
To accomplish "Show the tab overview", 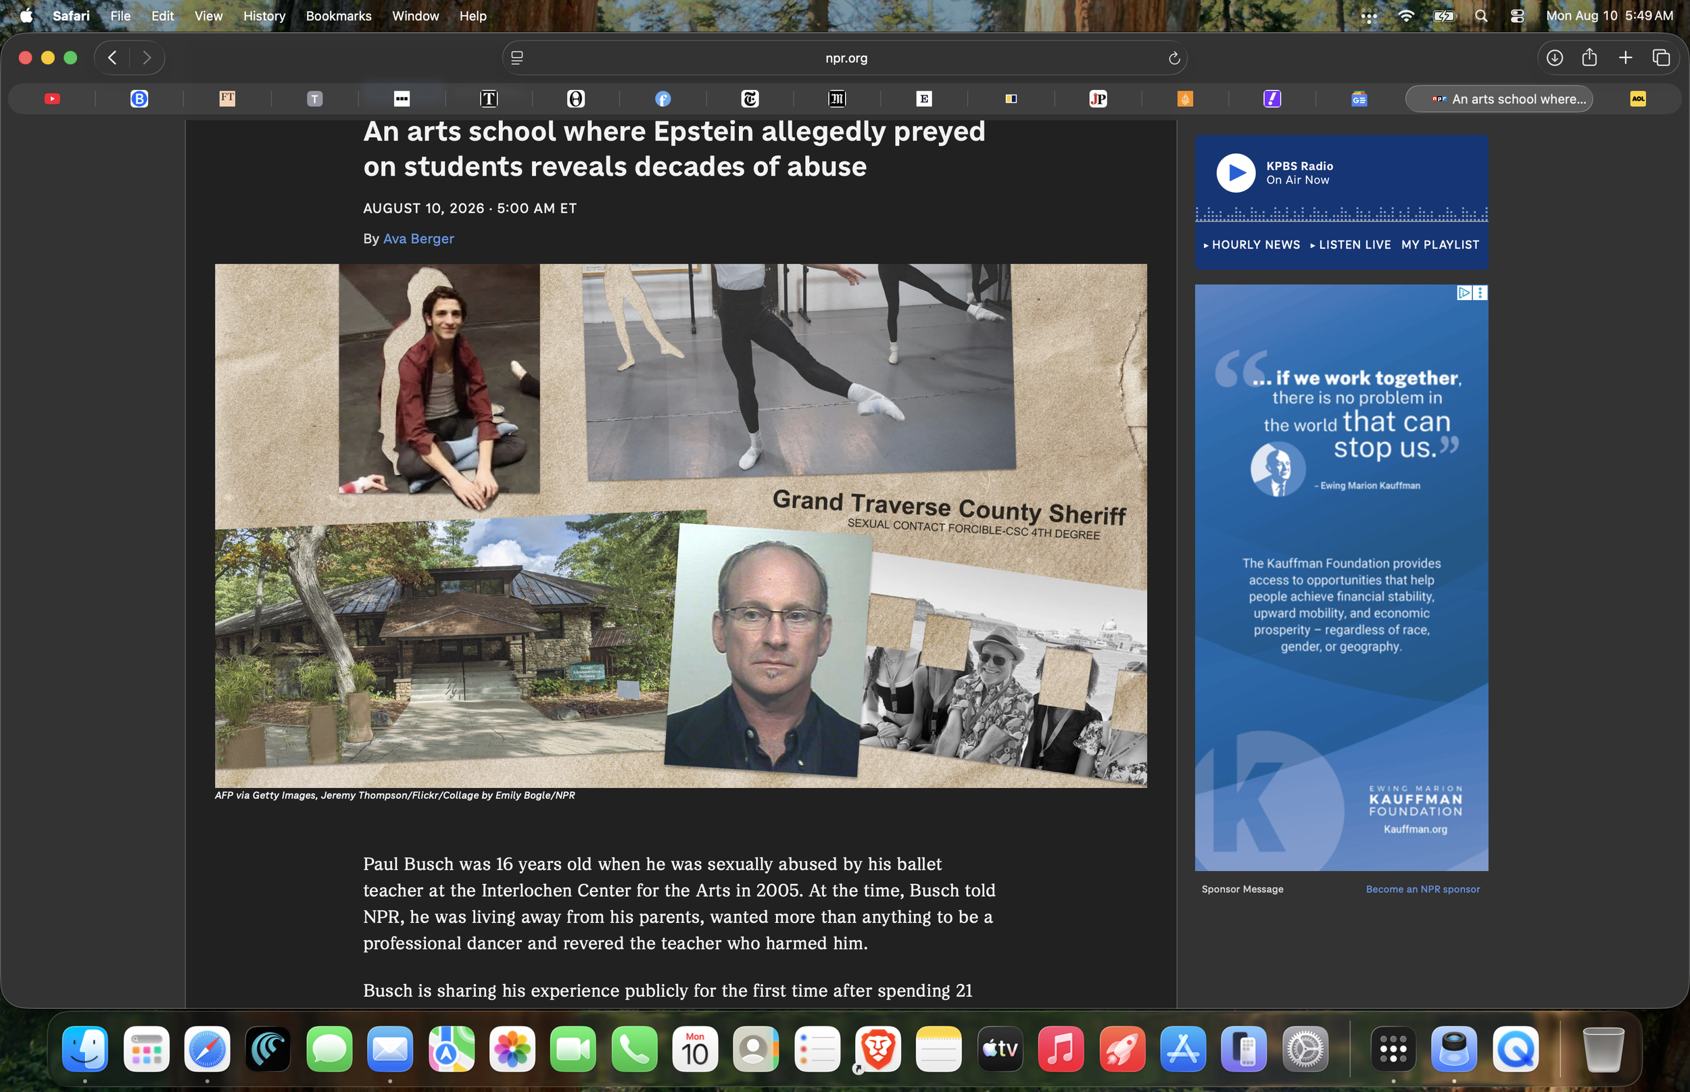I will coord(1661,58).
